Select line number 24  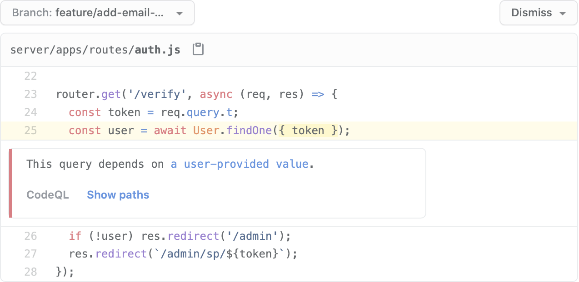tap(30, 112)
